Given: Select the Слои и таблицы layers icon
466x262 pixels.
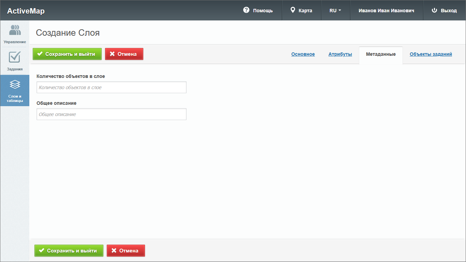Looking at the screenshot, I should pyautogui.click(x=15, y=84).
